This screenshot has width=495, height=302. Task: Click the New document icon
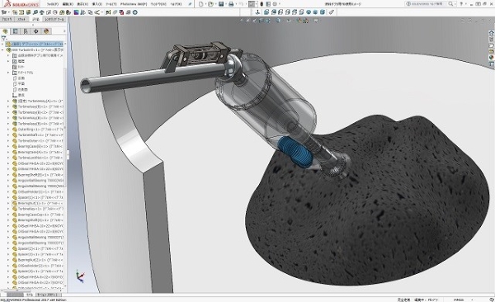click(x=200, y=4)
